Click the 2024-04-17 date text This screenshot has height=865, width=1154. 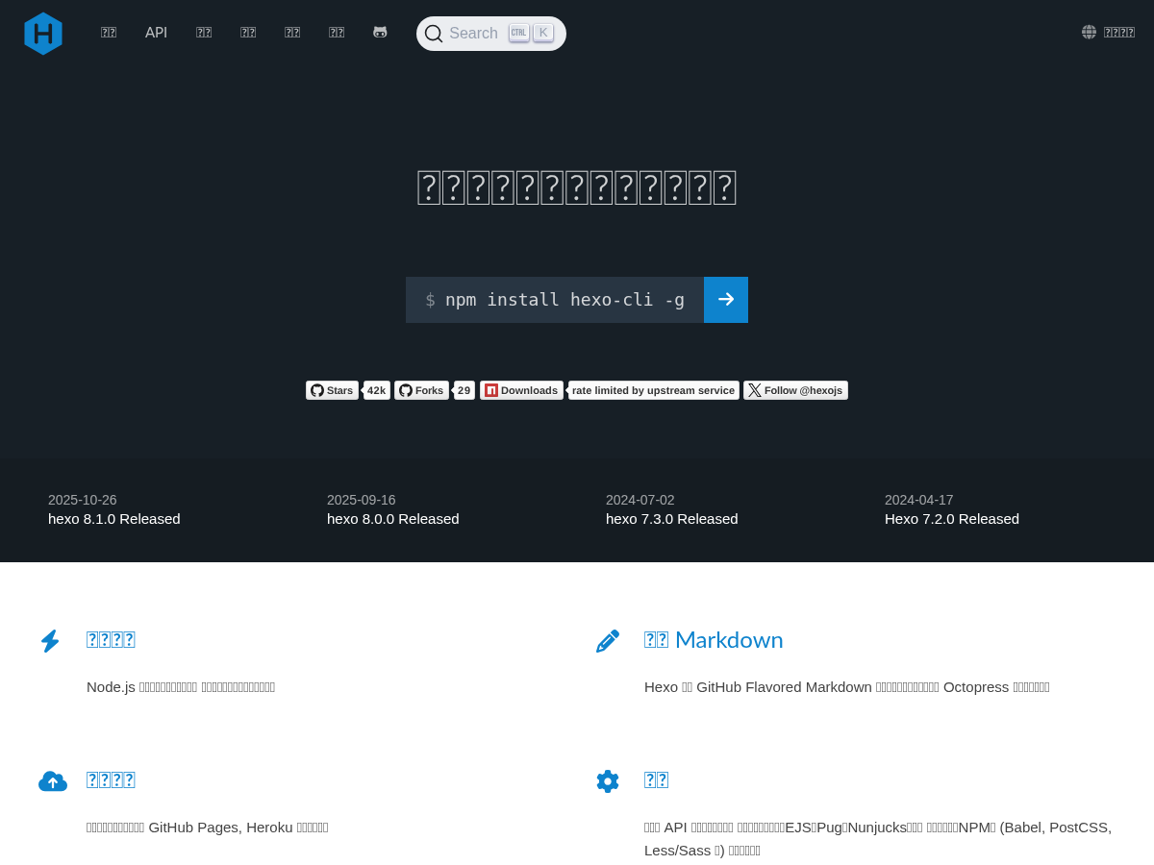(x=919, y=500)
